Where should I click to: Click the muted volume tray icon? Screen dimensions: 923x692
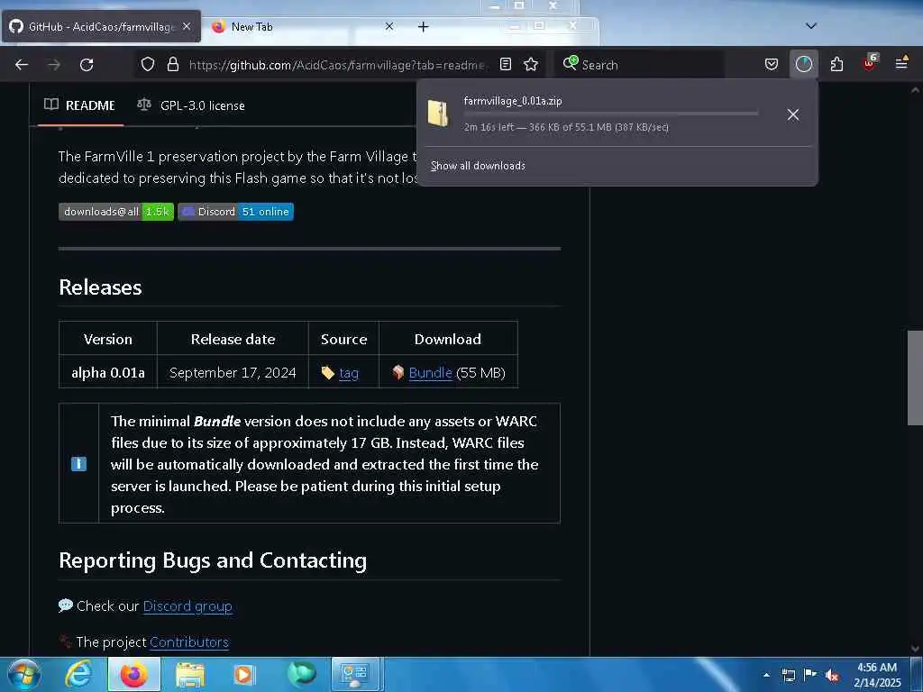click(x=832, y=675)
